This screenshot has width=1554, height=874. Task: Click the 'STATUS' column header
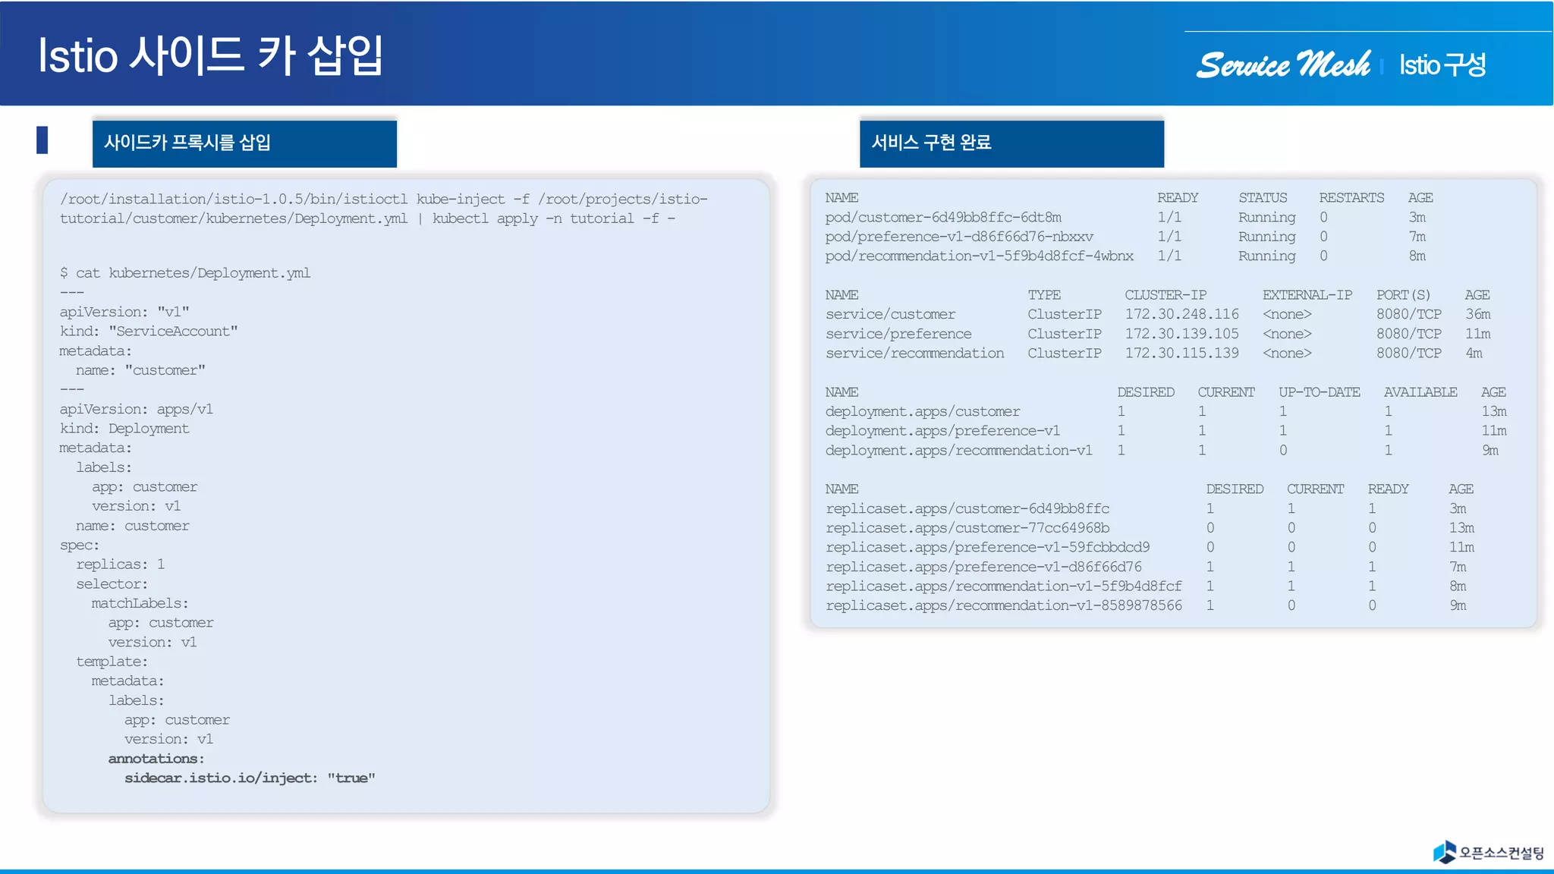(1263, 197)
